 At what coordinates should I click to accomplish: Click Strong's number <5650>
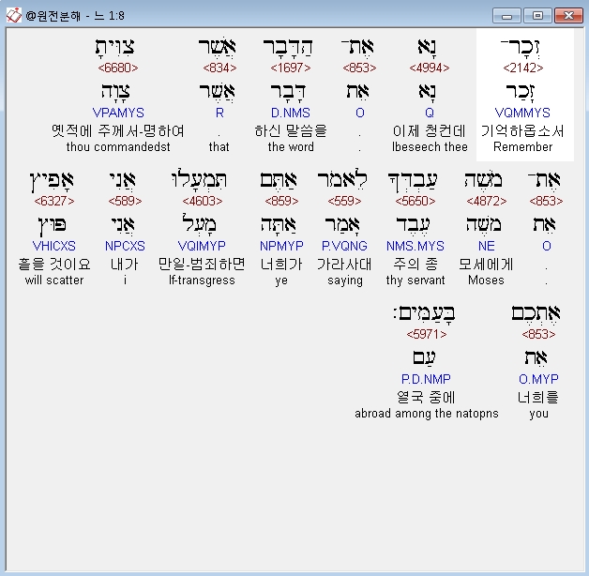point(415,202)
